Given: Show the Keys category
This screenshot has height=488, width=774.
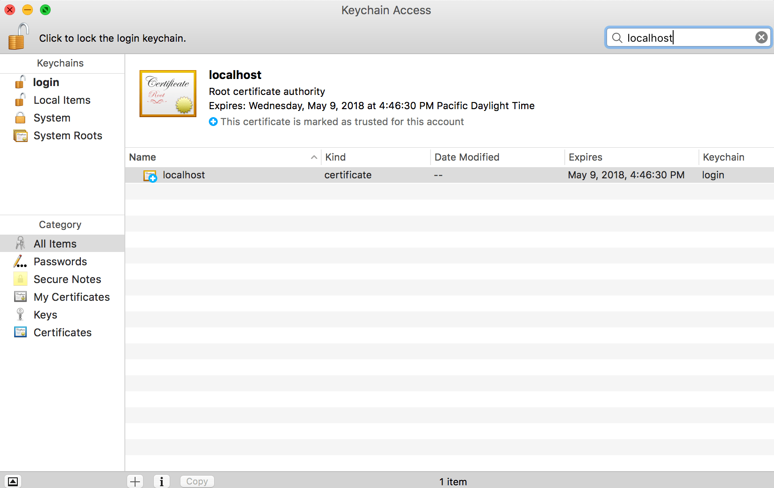Looking at the screenshot, I should click(x=62, y=315).
